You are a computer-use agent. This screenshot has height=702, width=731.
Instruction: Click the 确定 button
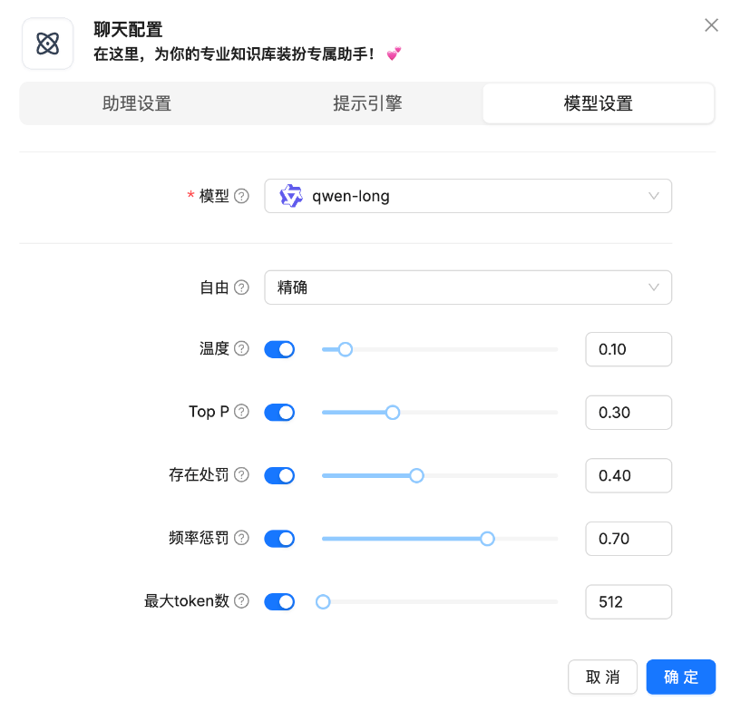click(680, 677)
